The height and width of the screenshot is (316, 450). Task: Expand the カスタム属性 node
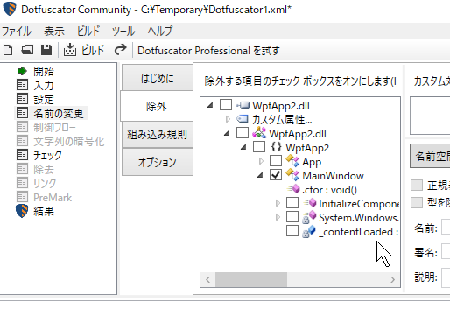coord(228,119)
